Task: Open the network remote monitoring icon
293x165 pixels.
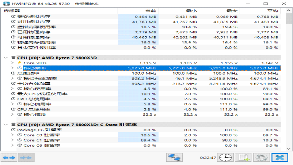Action: tap(174, 158)
